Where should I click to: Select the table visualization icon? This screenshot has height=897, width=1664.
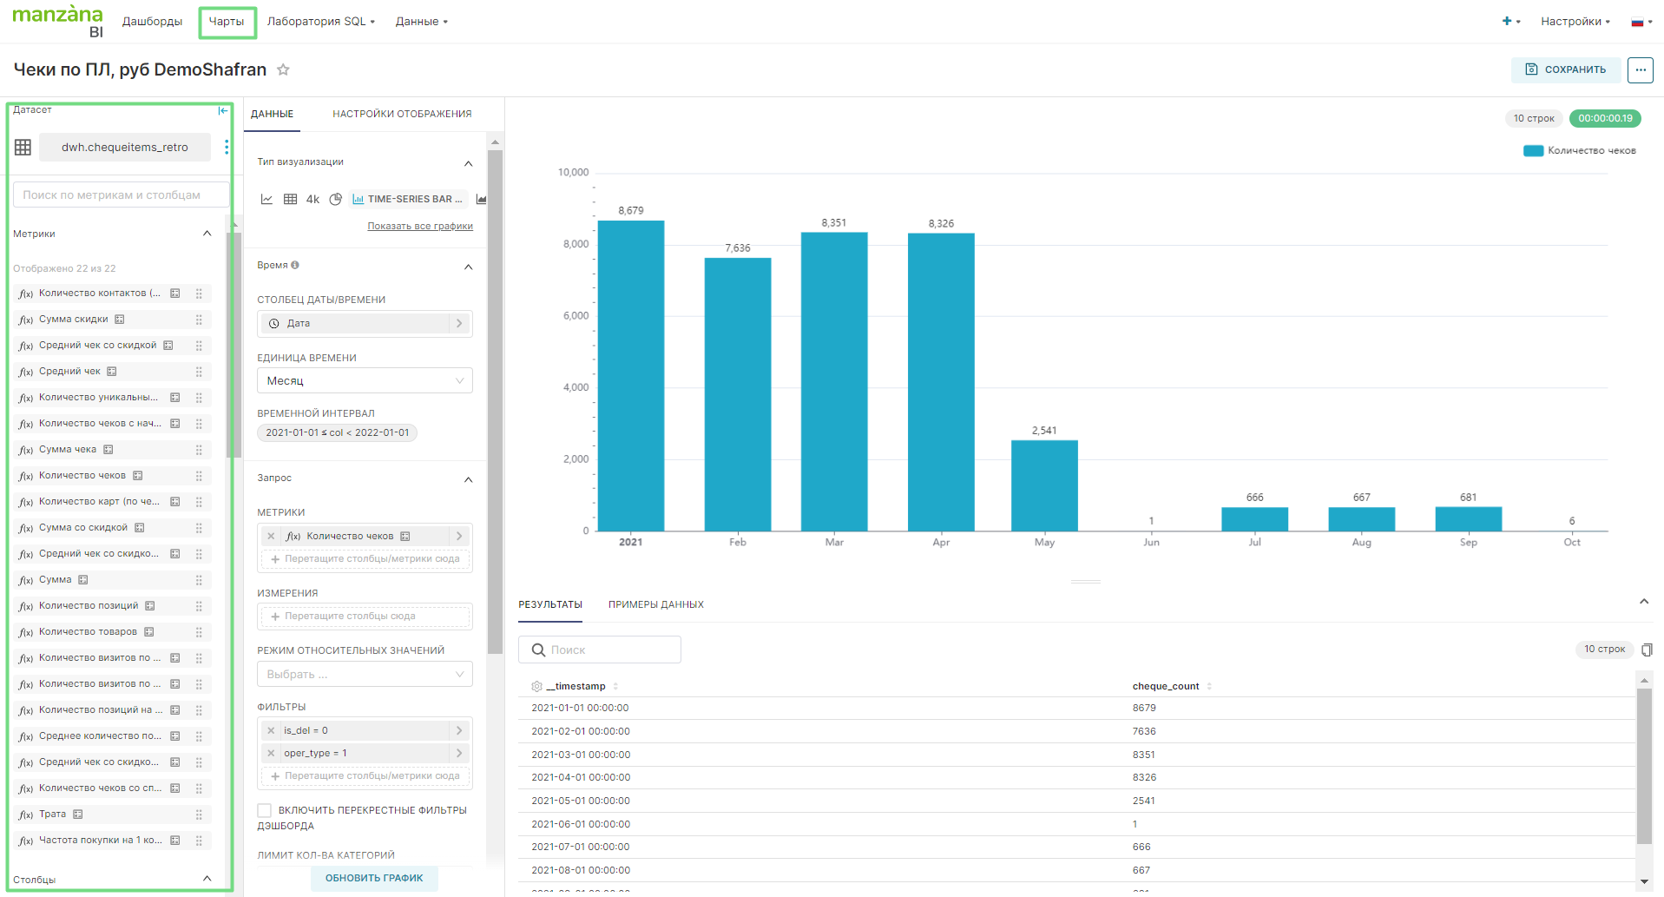click(291, 200)
